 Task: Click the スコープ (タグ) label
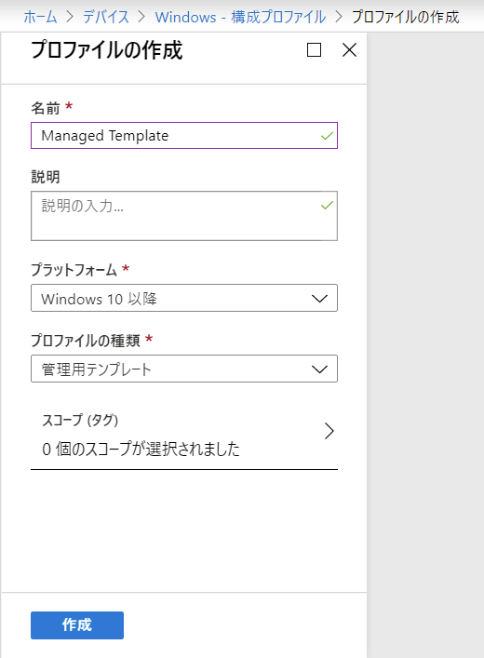pos(80,420)
